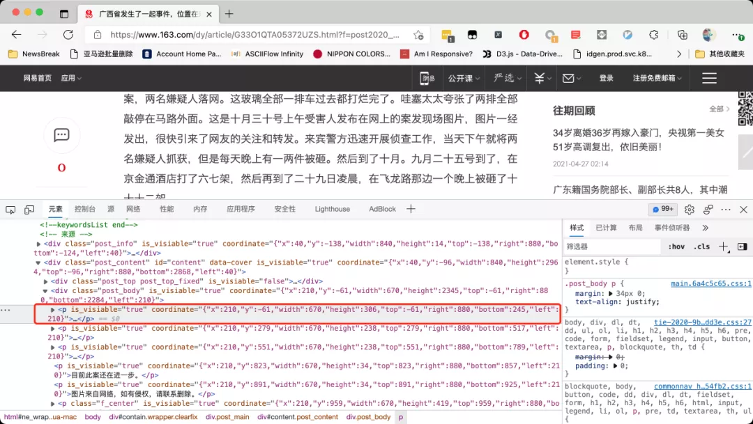The width and height of the screenshot is (753, 424).
Task: Open the browser collections icon
Action: tap(682, 35)
